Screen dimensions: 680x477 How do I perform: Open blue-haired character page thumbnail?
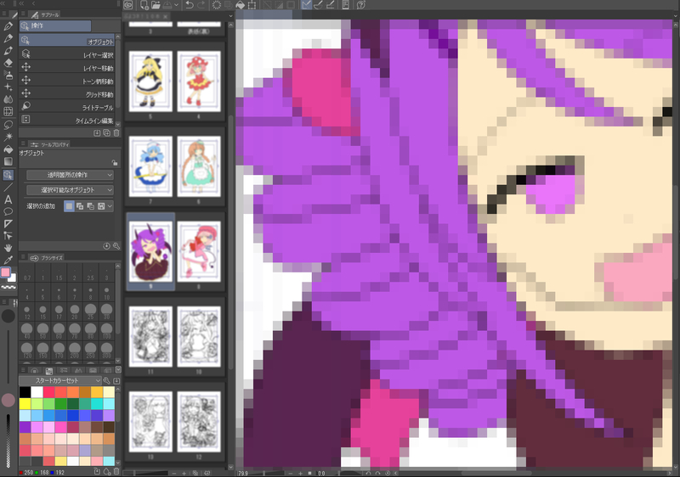tap(150, 166)
